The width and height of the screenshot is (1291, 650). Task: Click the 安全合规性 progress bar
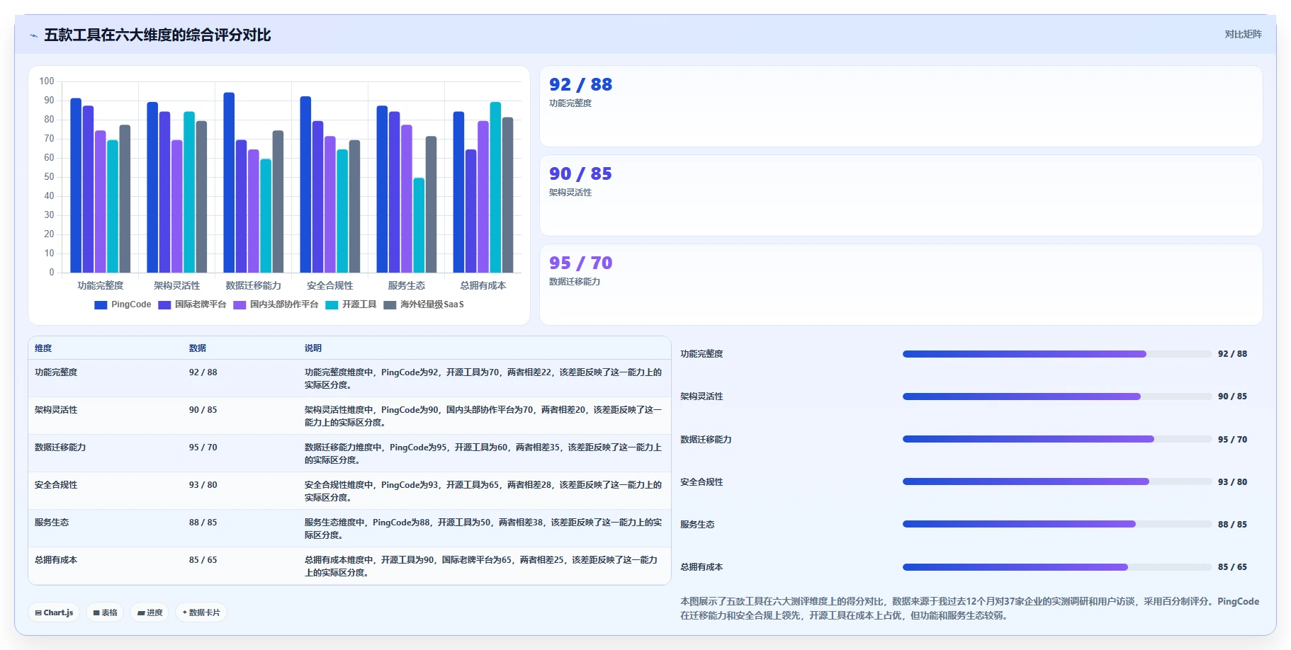(x=1057, y=481)
